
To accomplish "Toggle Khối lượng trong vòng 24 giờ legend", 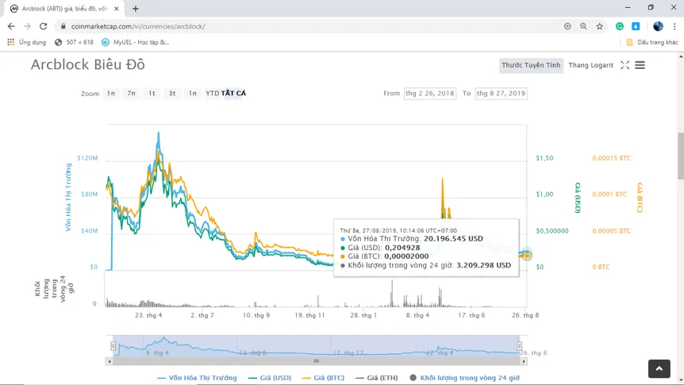I will (x=464, y=378).
